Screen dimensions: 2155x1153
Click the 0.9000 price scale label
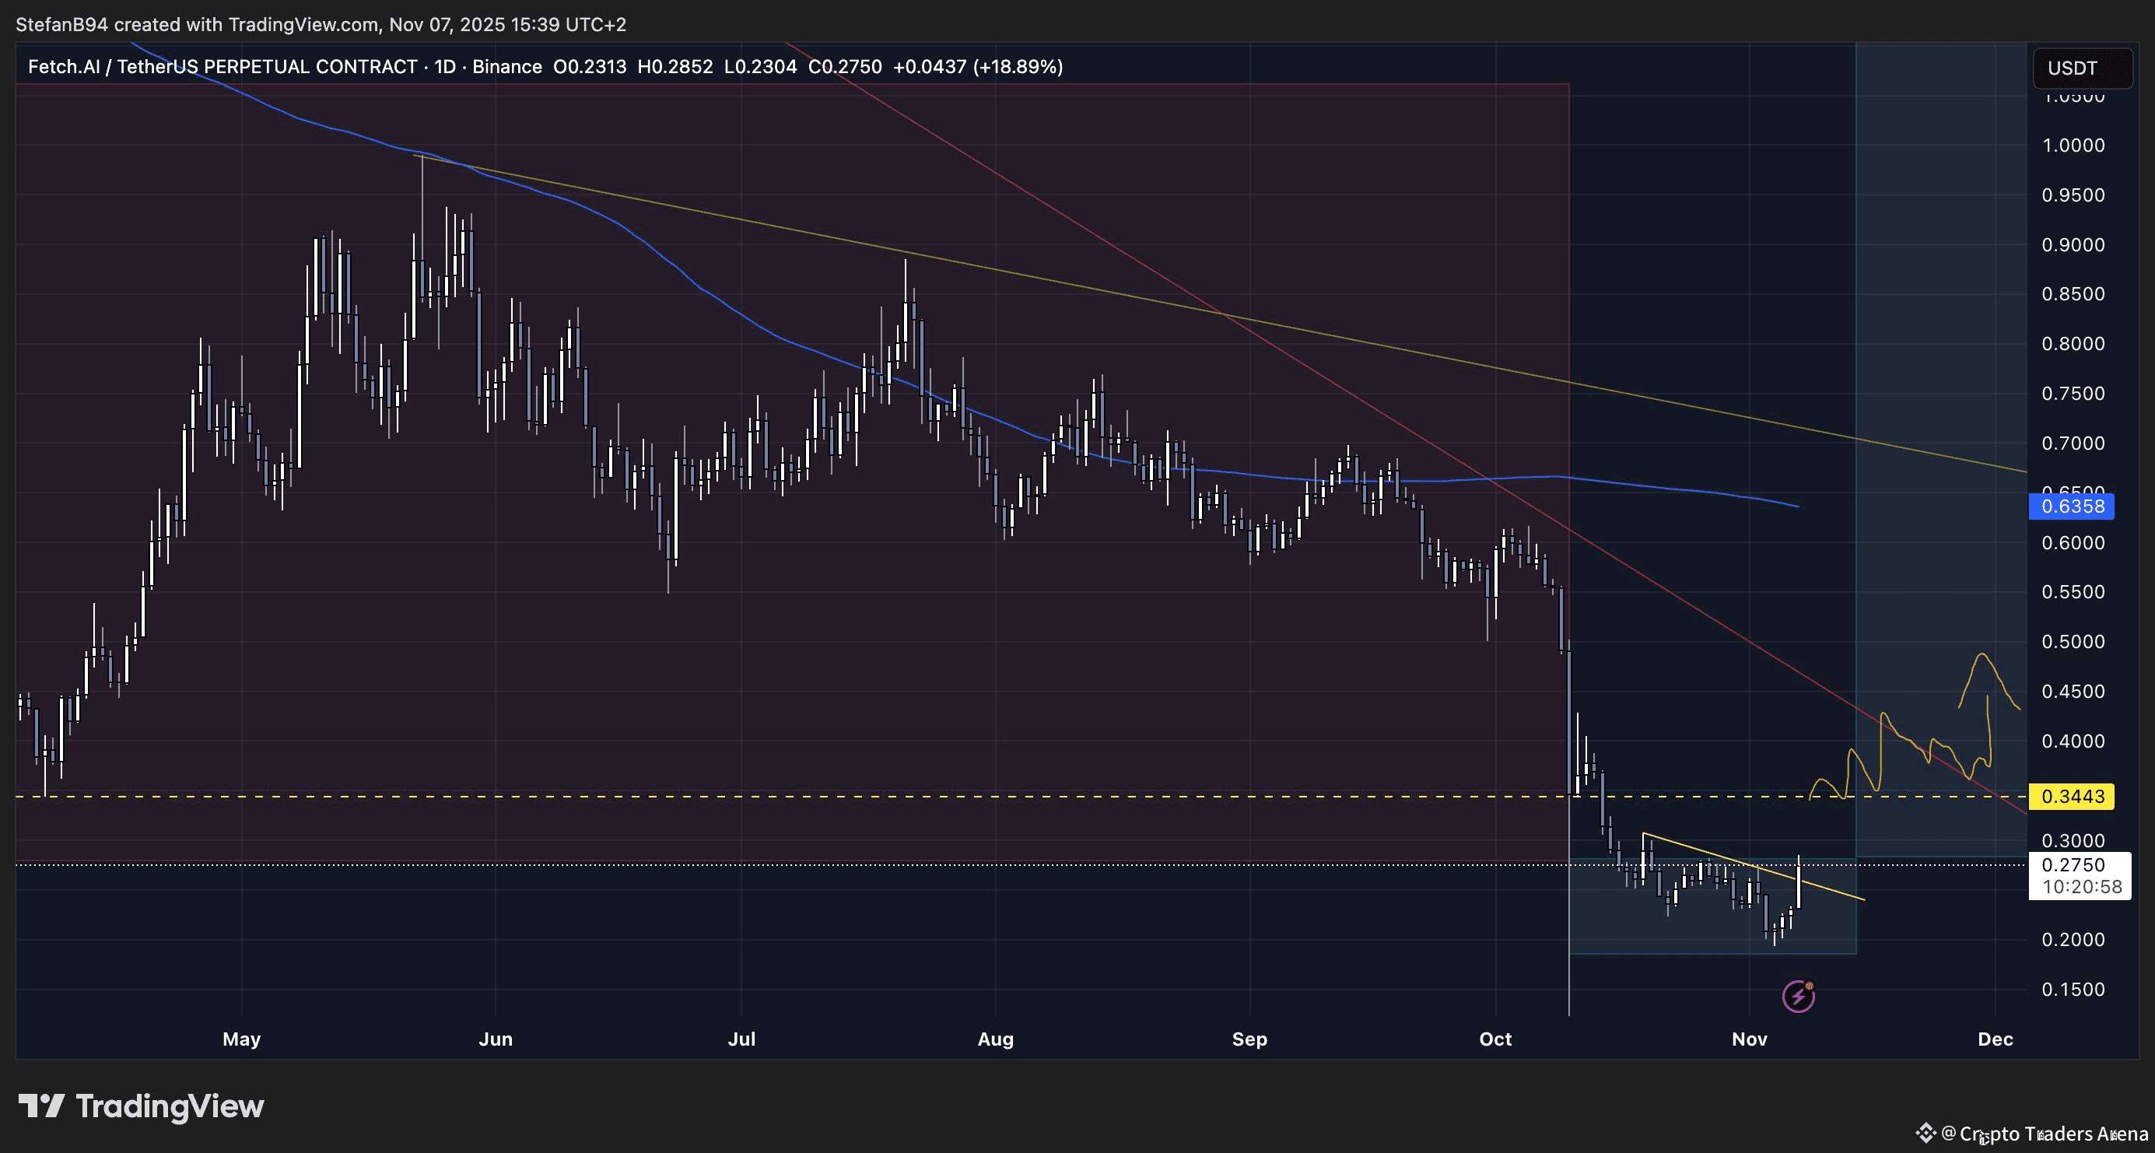tap(2073, 244)
